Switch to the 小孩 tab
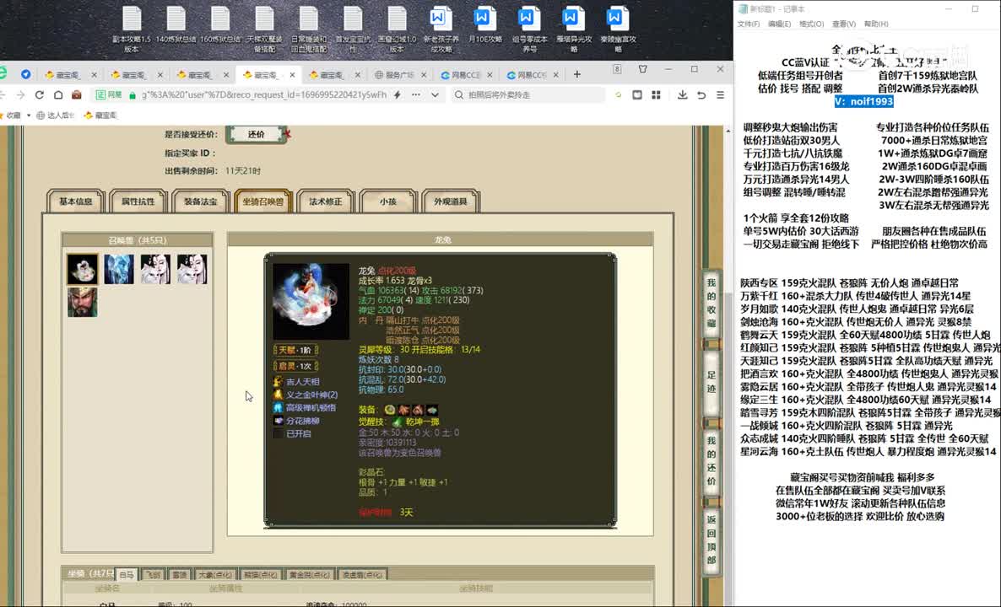 [388, 201]
